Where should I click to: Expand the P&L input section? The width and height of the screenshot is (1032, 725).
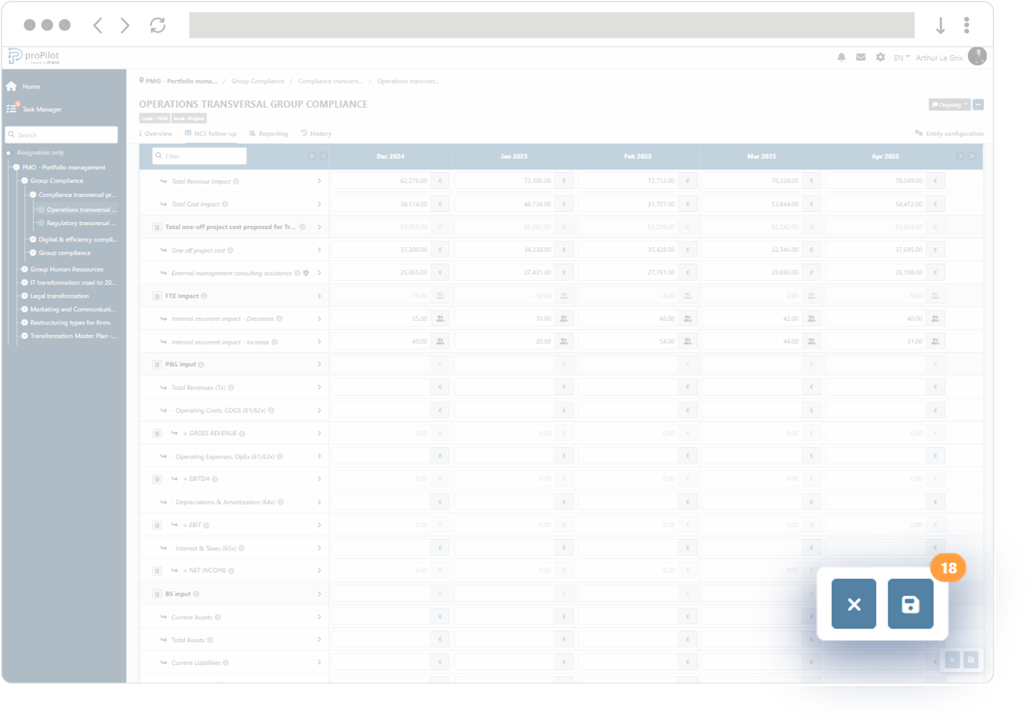(x=318, y=365)
